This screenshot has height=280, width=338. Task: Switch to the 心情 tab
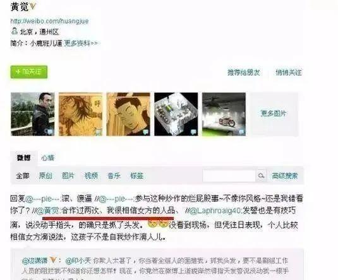tap(47, 158)
